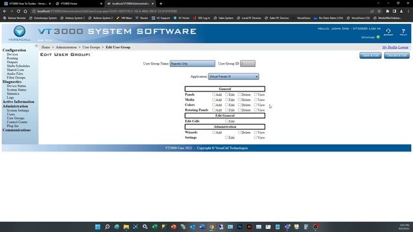The image size is (413, 232).
Task: Go to Home in the breadcrumb
Action: coord(46,47)
